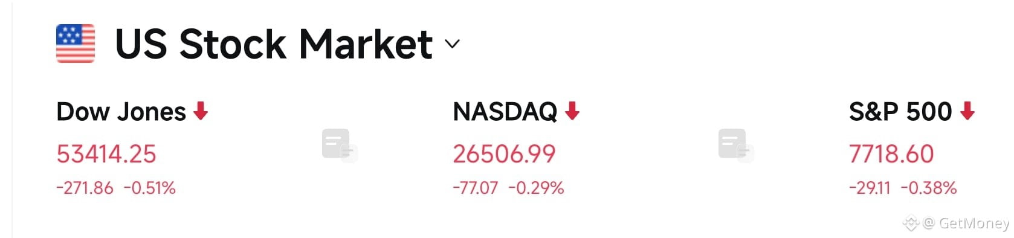The image size is (1014, 238).
Task: Click the Binance logo in the GetMoney watermark
Action: pyautogui.click(x=911, y=224)
